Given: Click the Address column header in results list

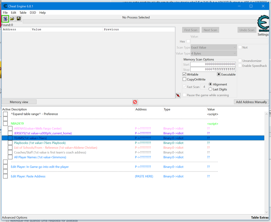Looking at the screenshot, I should (x=16, y=29).
